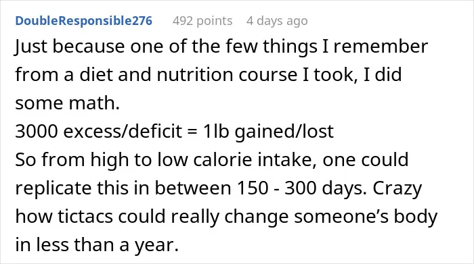Image resolution: width=474 pixels, height=264 pixels.
Task: Click the word "Just" starting the comment
Action: click(x=31, y=47)
